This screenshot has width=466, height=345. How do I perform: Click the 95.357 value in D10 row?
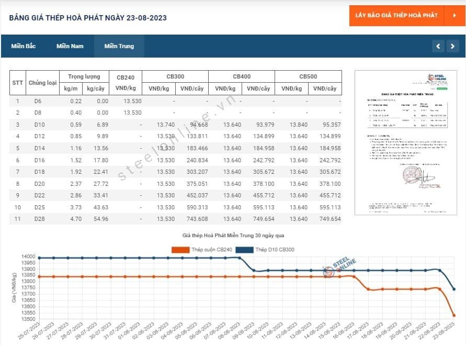point(332,125)
